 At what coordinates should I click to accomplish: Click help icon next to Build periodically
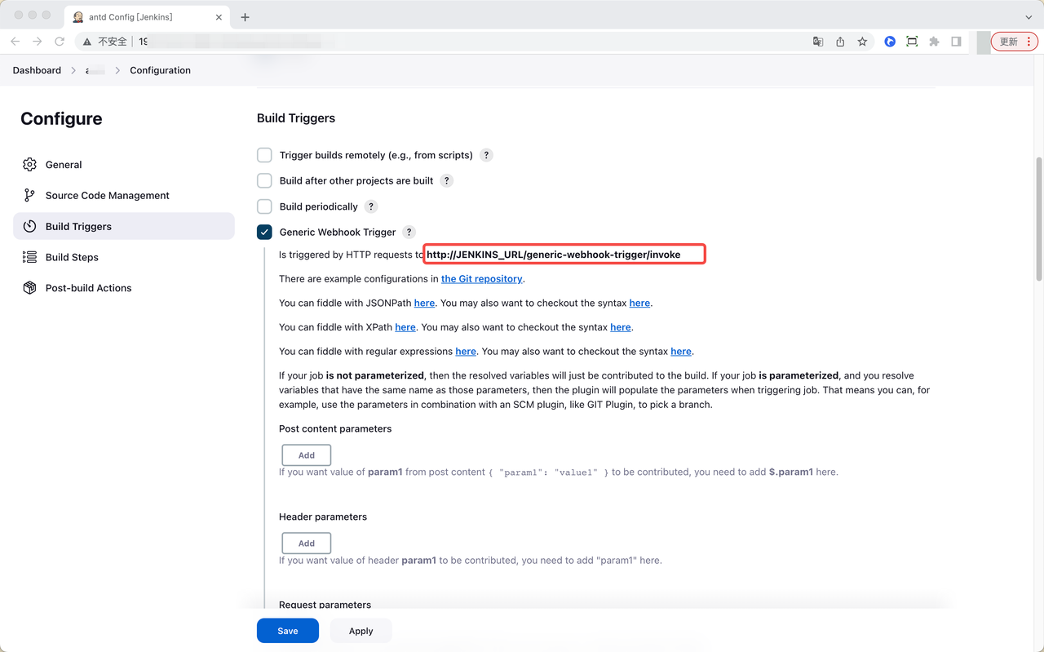[x=371, y=206]
